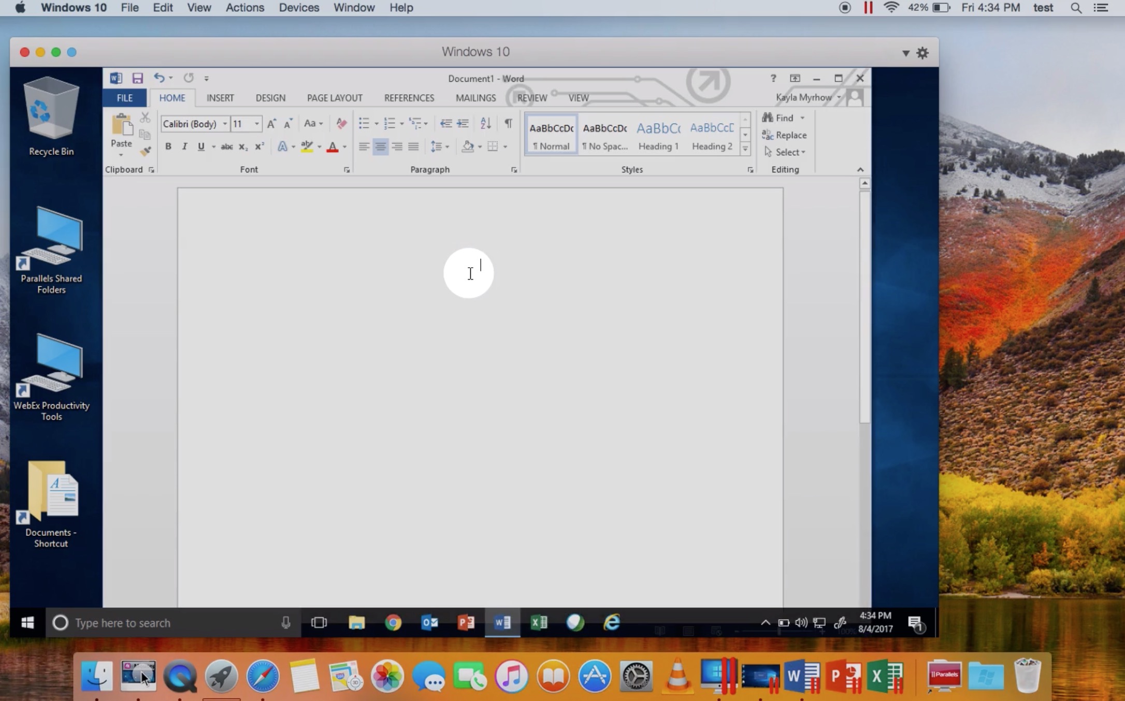Click the Bullets list icon
The image size is (1125, 701).
364,123
